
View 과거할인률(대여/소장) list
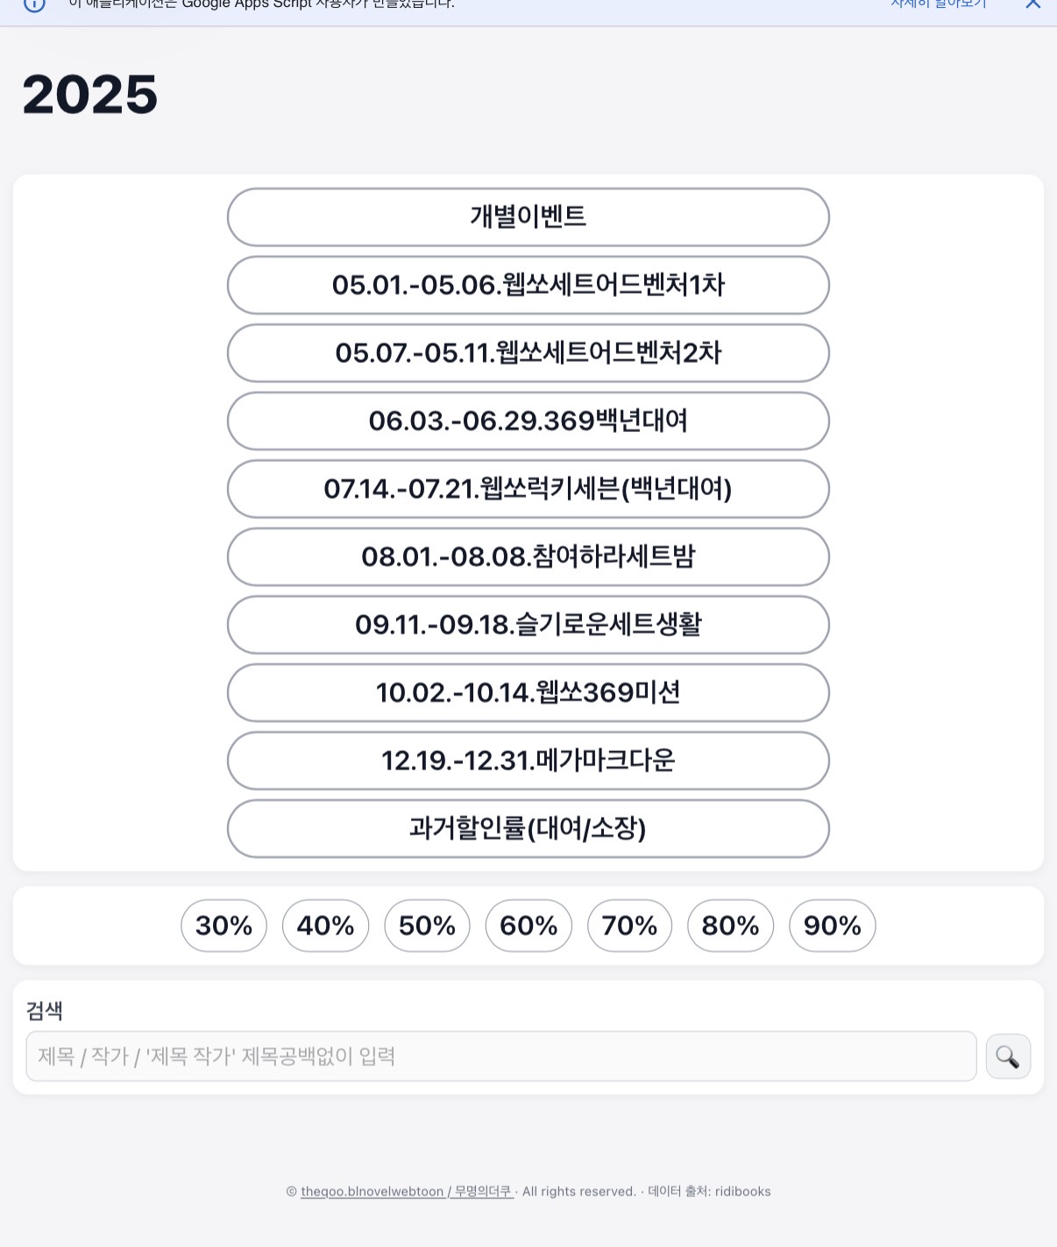pos(528,828)
